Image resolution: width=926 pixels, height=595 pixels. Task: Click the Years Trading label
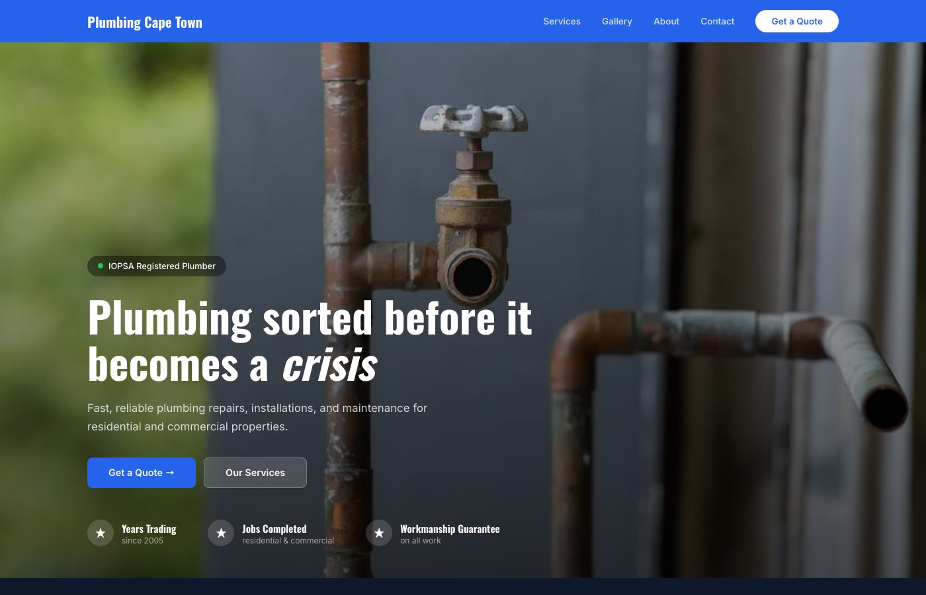click(149, 529)
